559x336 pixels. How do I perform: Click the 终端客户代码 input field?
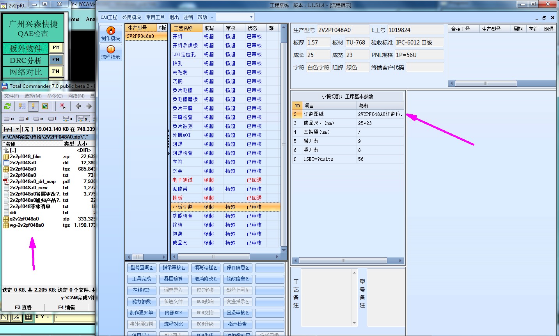click(424, 68)
